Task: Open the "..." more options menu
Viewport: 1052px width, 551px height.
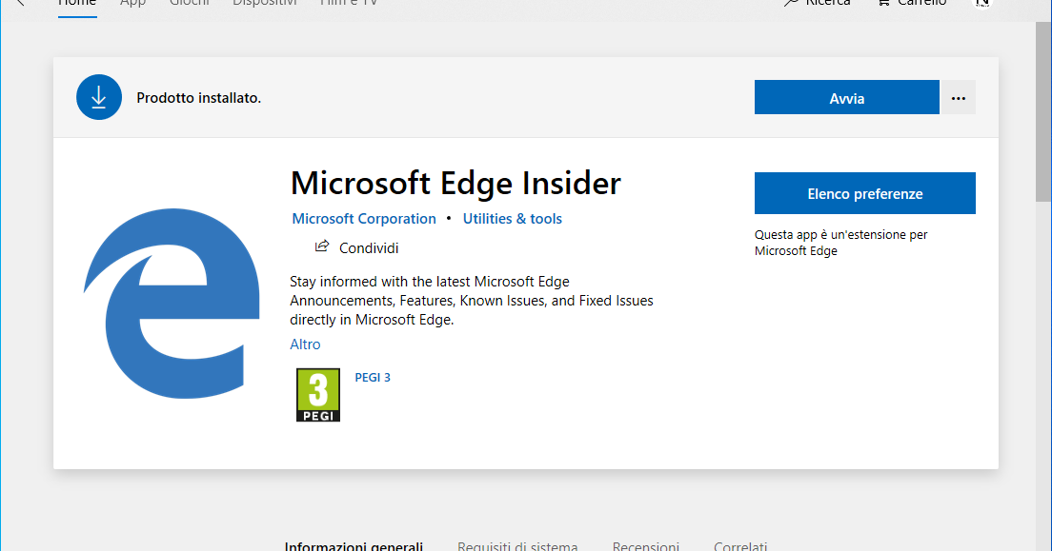Action: pos(958,96)
